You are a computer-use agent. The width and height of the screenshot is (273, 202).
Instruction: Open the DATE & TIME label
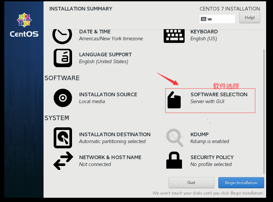coord(95,32)
